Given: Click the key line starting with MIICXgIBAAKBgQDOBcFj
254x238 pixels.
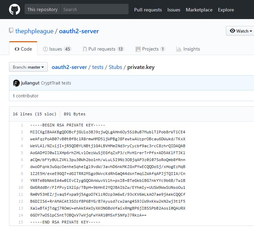Looking at the screenshot, I should click(108, 132).
